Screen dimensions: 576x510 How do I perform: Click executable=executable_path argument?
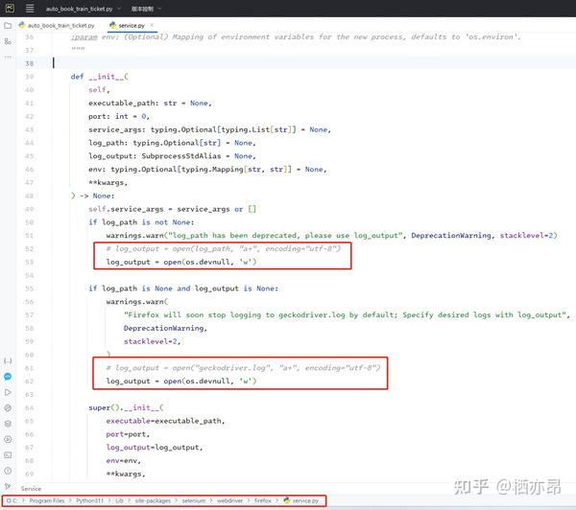coord(165,421)
